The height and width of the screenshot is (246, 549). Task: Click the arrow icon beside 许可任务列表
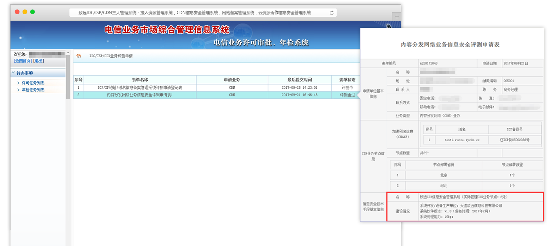point(18,83)
